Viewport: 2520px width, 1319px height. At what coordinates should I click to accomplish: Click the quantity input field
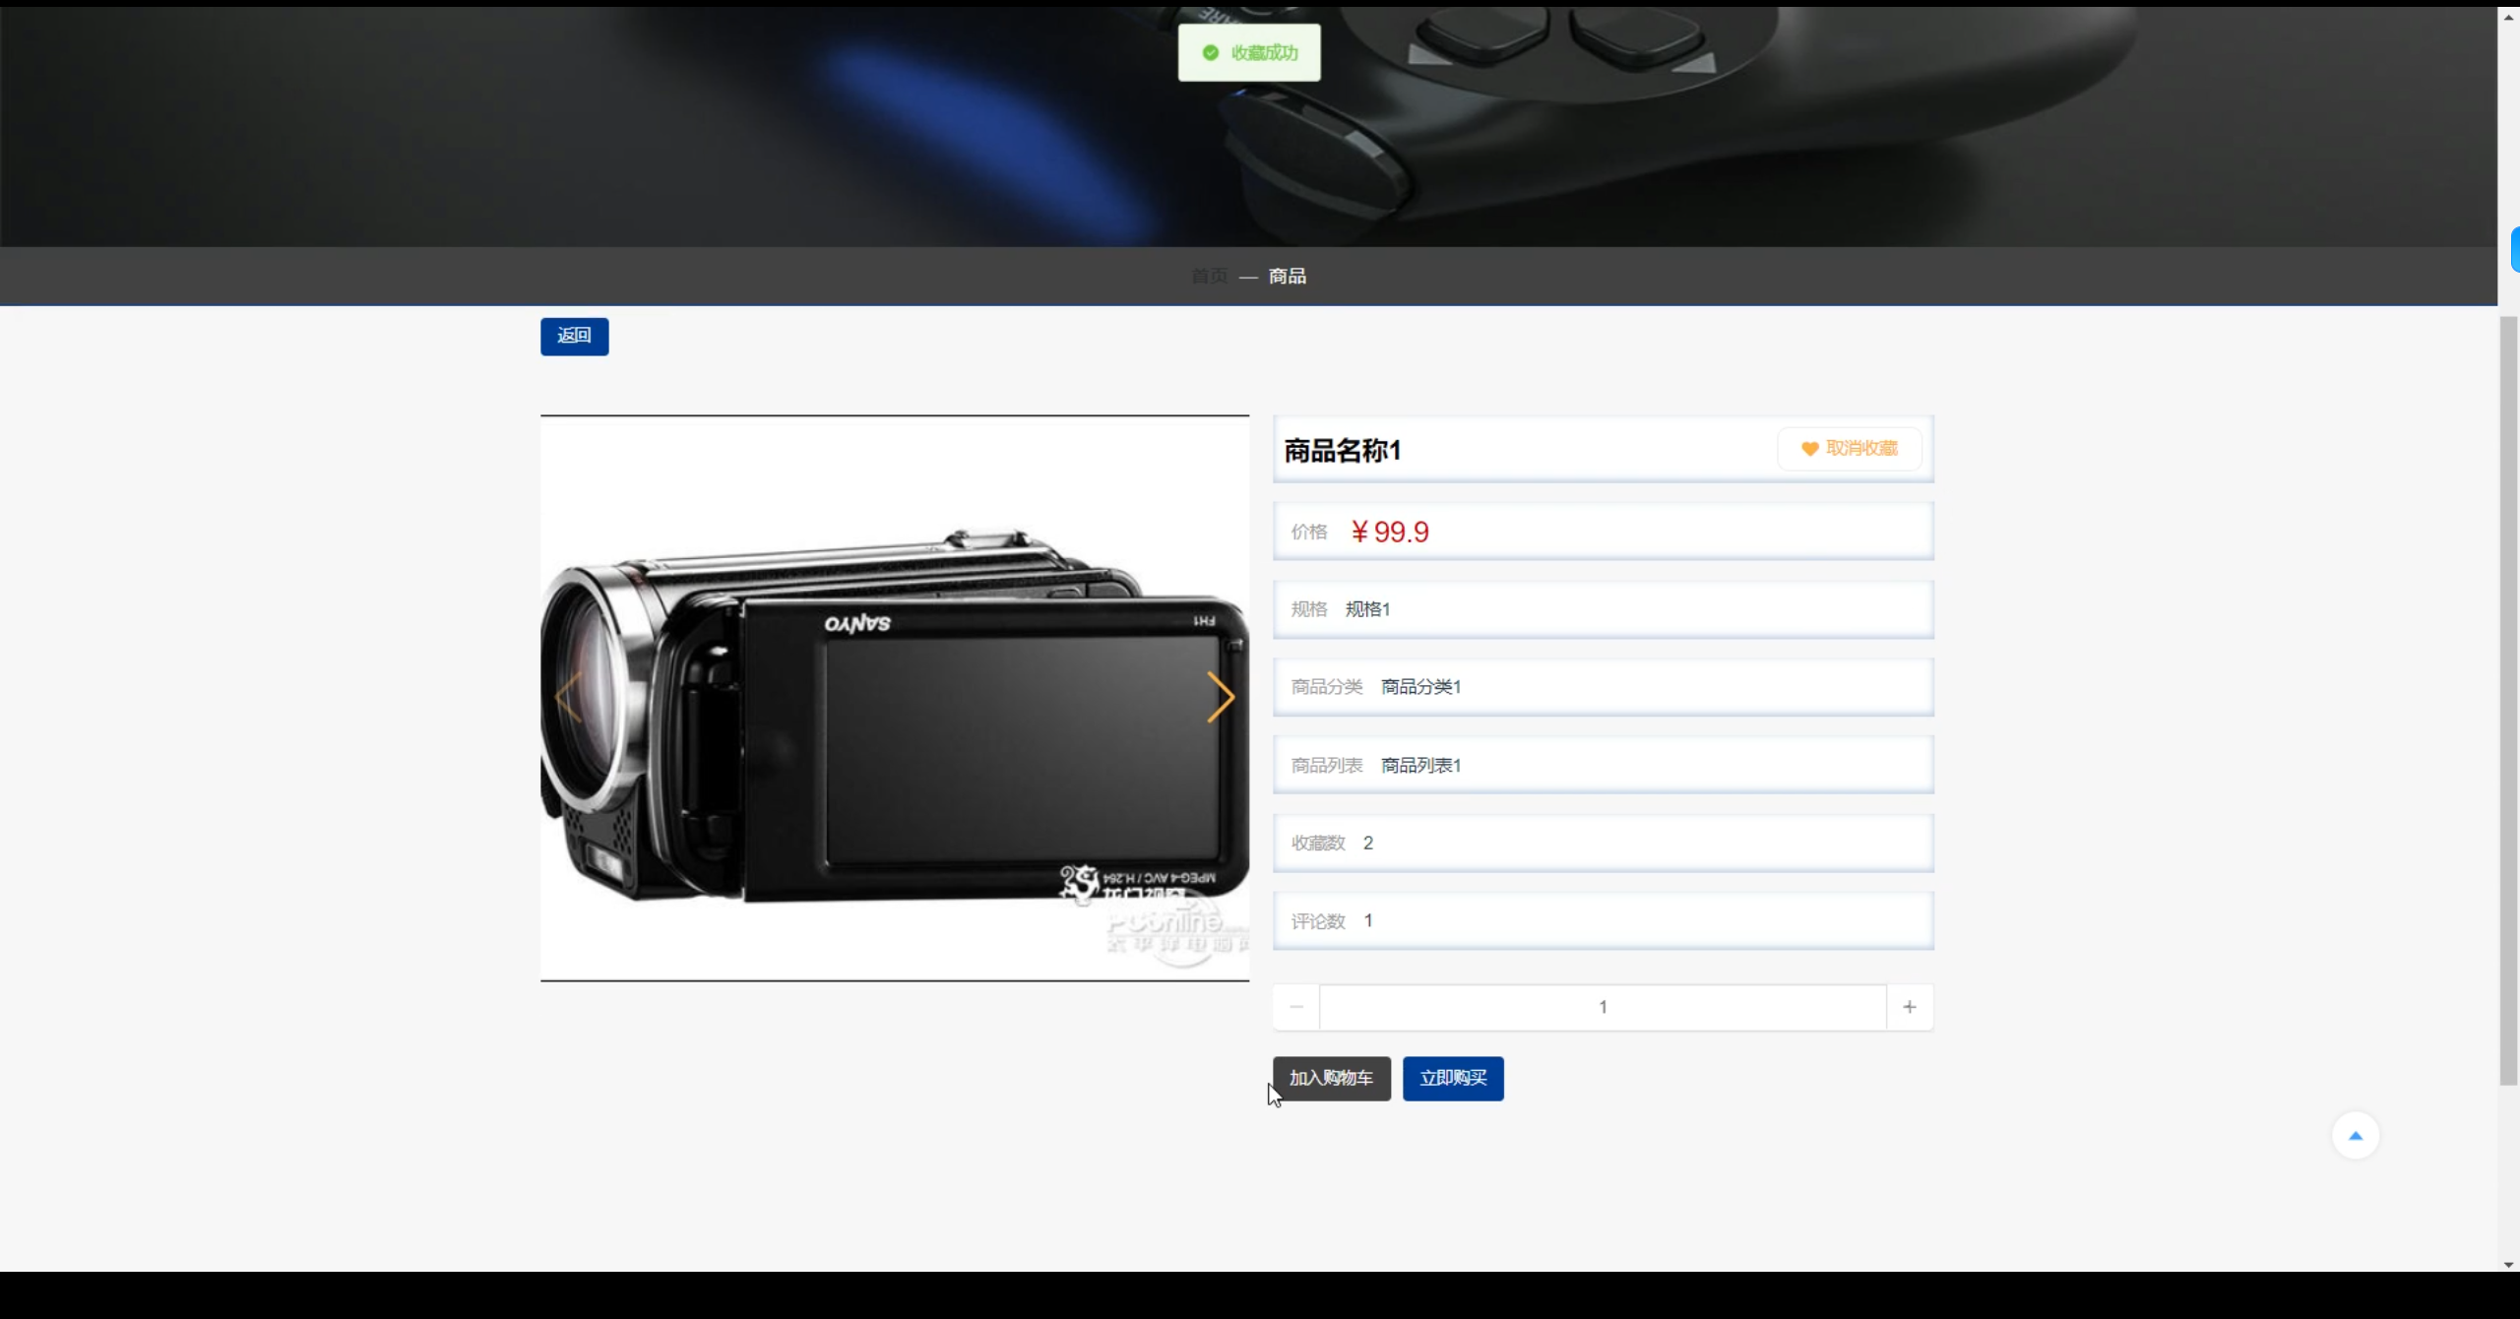1602,1007
